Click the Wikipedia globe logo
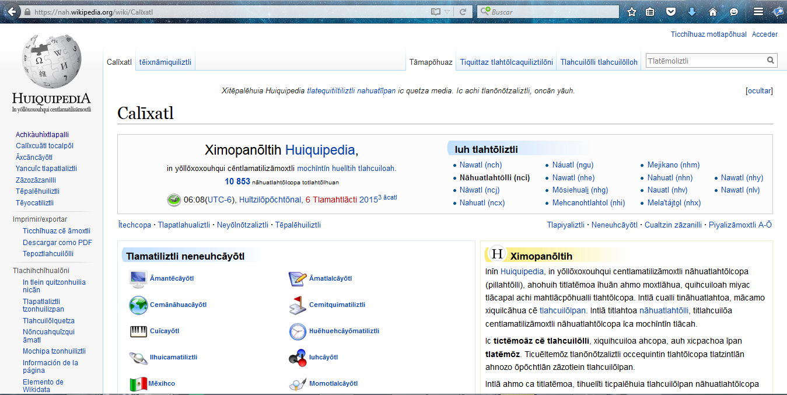The height and width of the screenshot is (395, 787). point(51,60)
